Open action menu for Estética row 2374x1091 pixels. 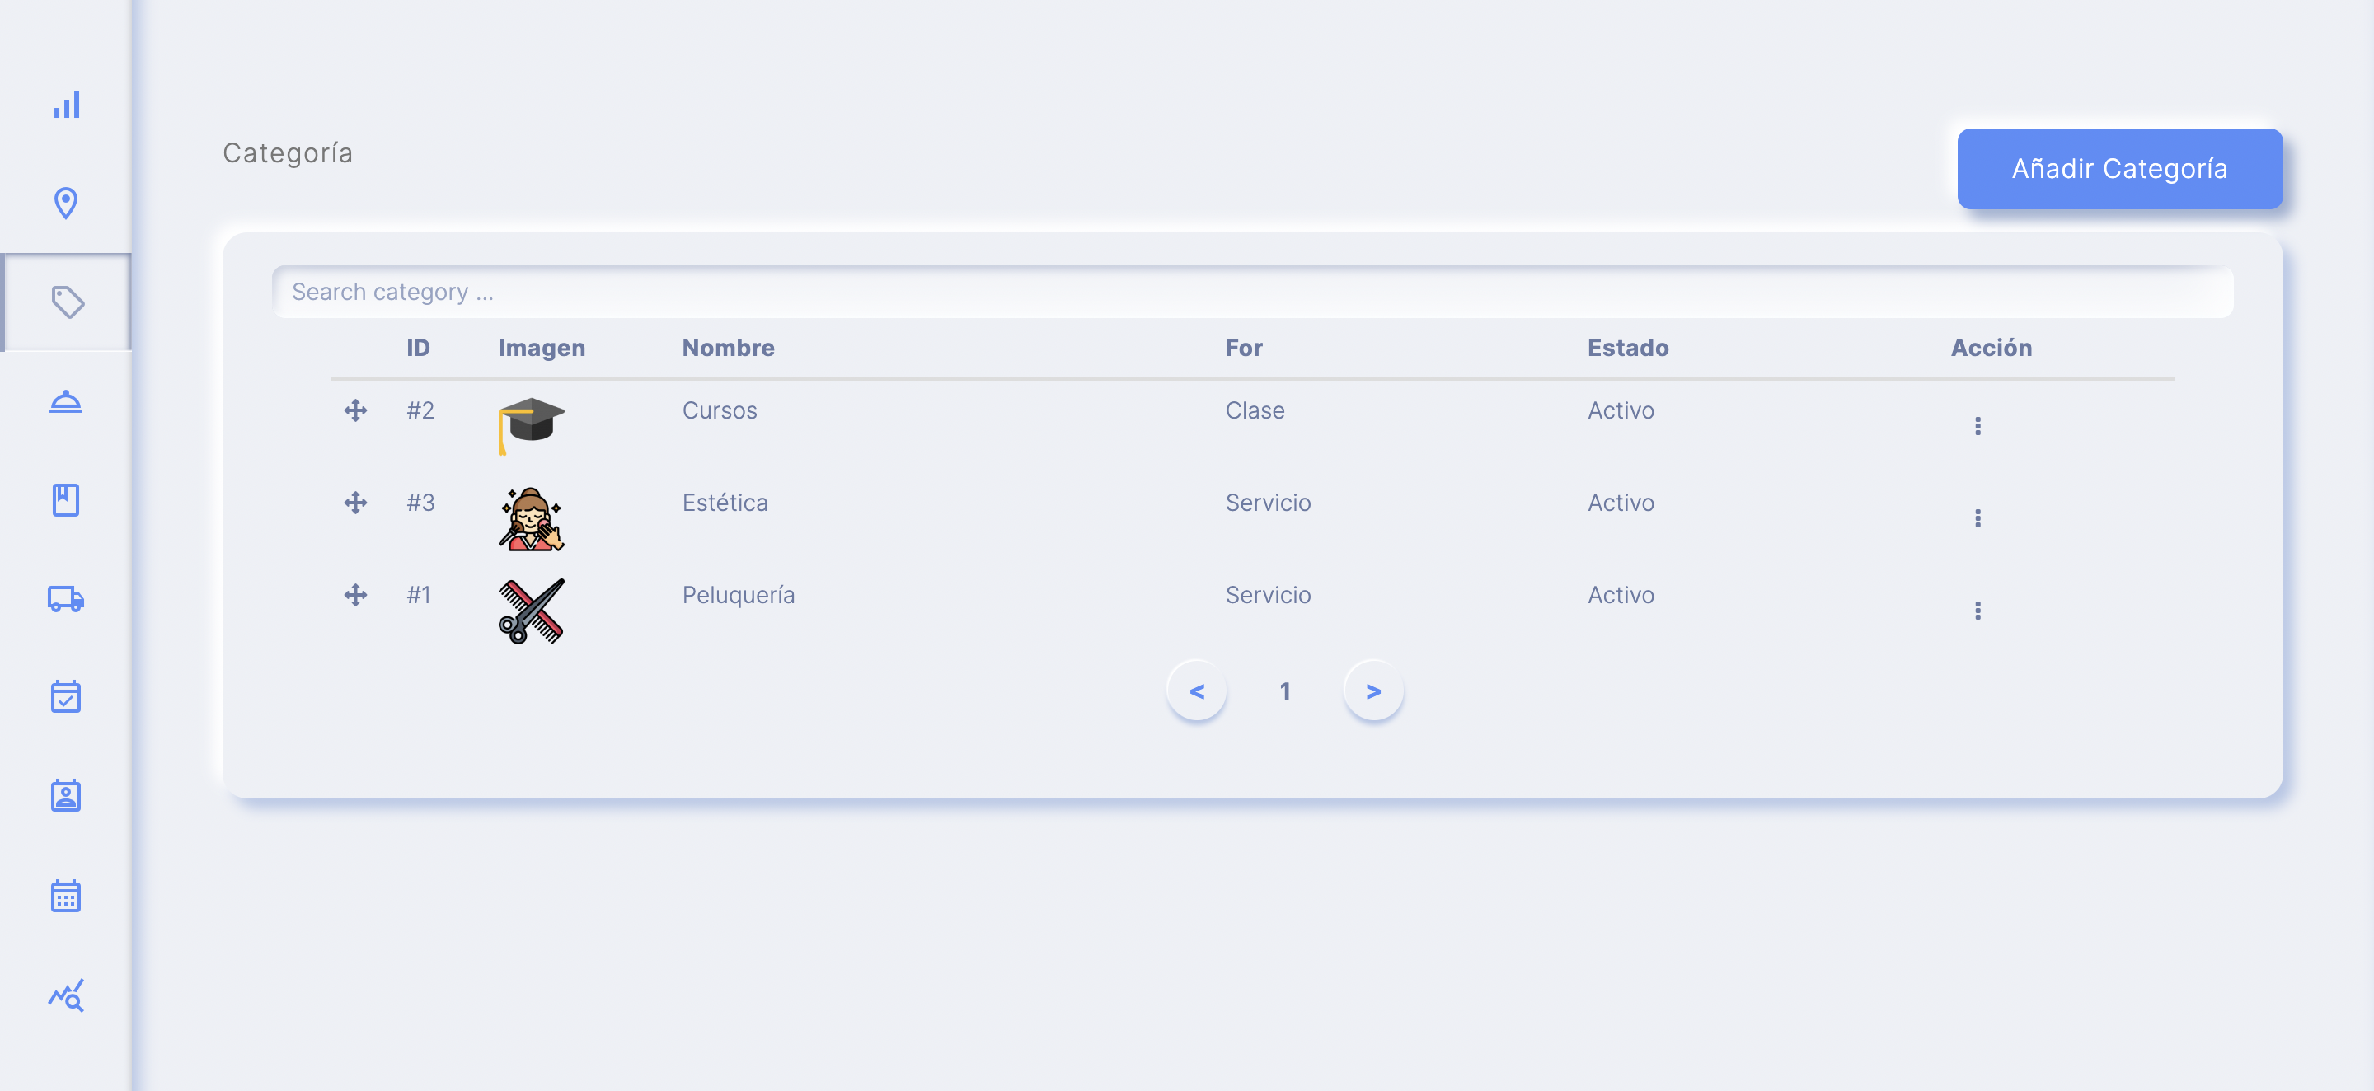pos(1978,517)
